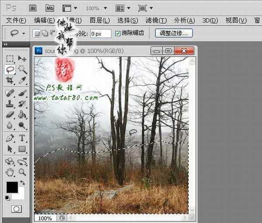Select the Horizontal Type tool
262x223 pixels.
coord(22,138)
